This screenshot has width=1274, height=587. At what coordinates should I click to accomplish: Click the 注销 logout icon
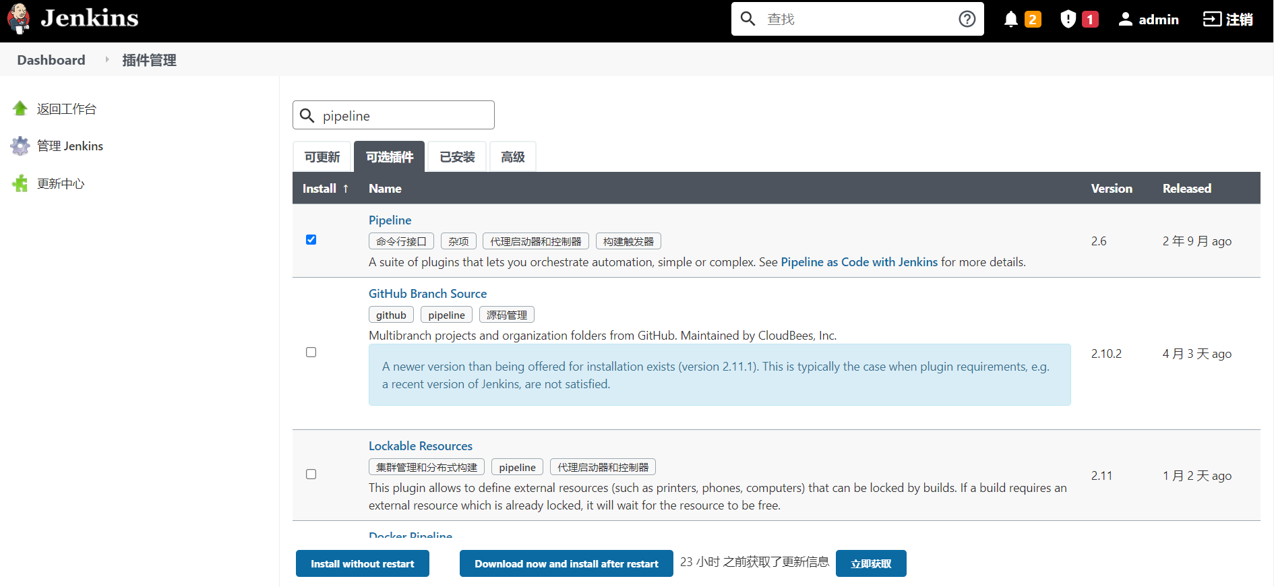[x=1212, y=19]
